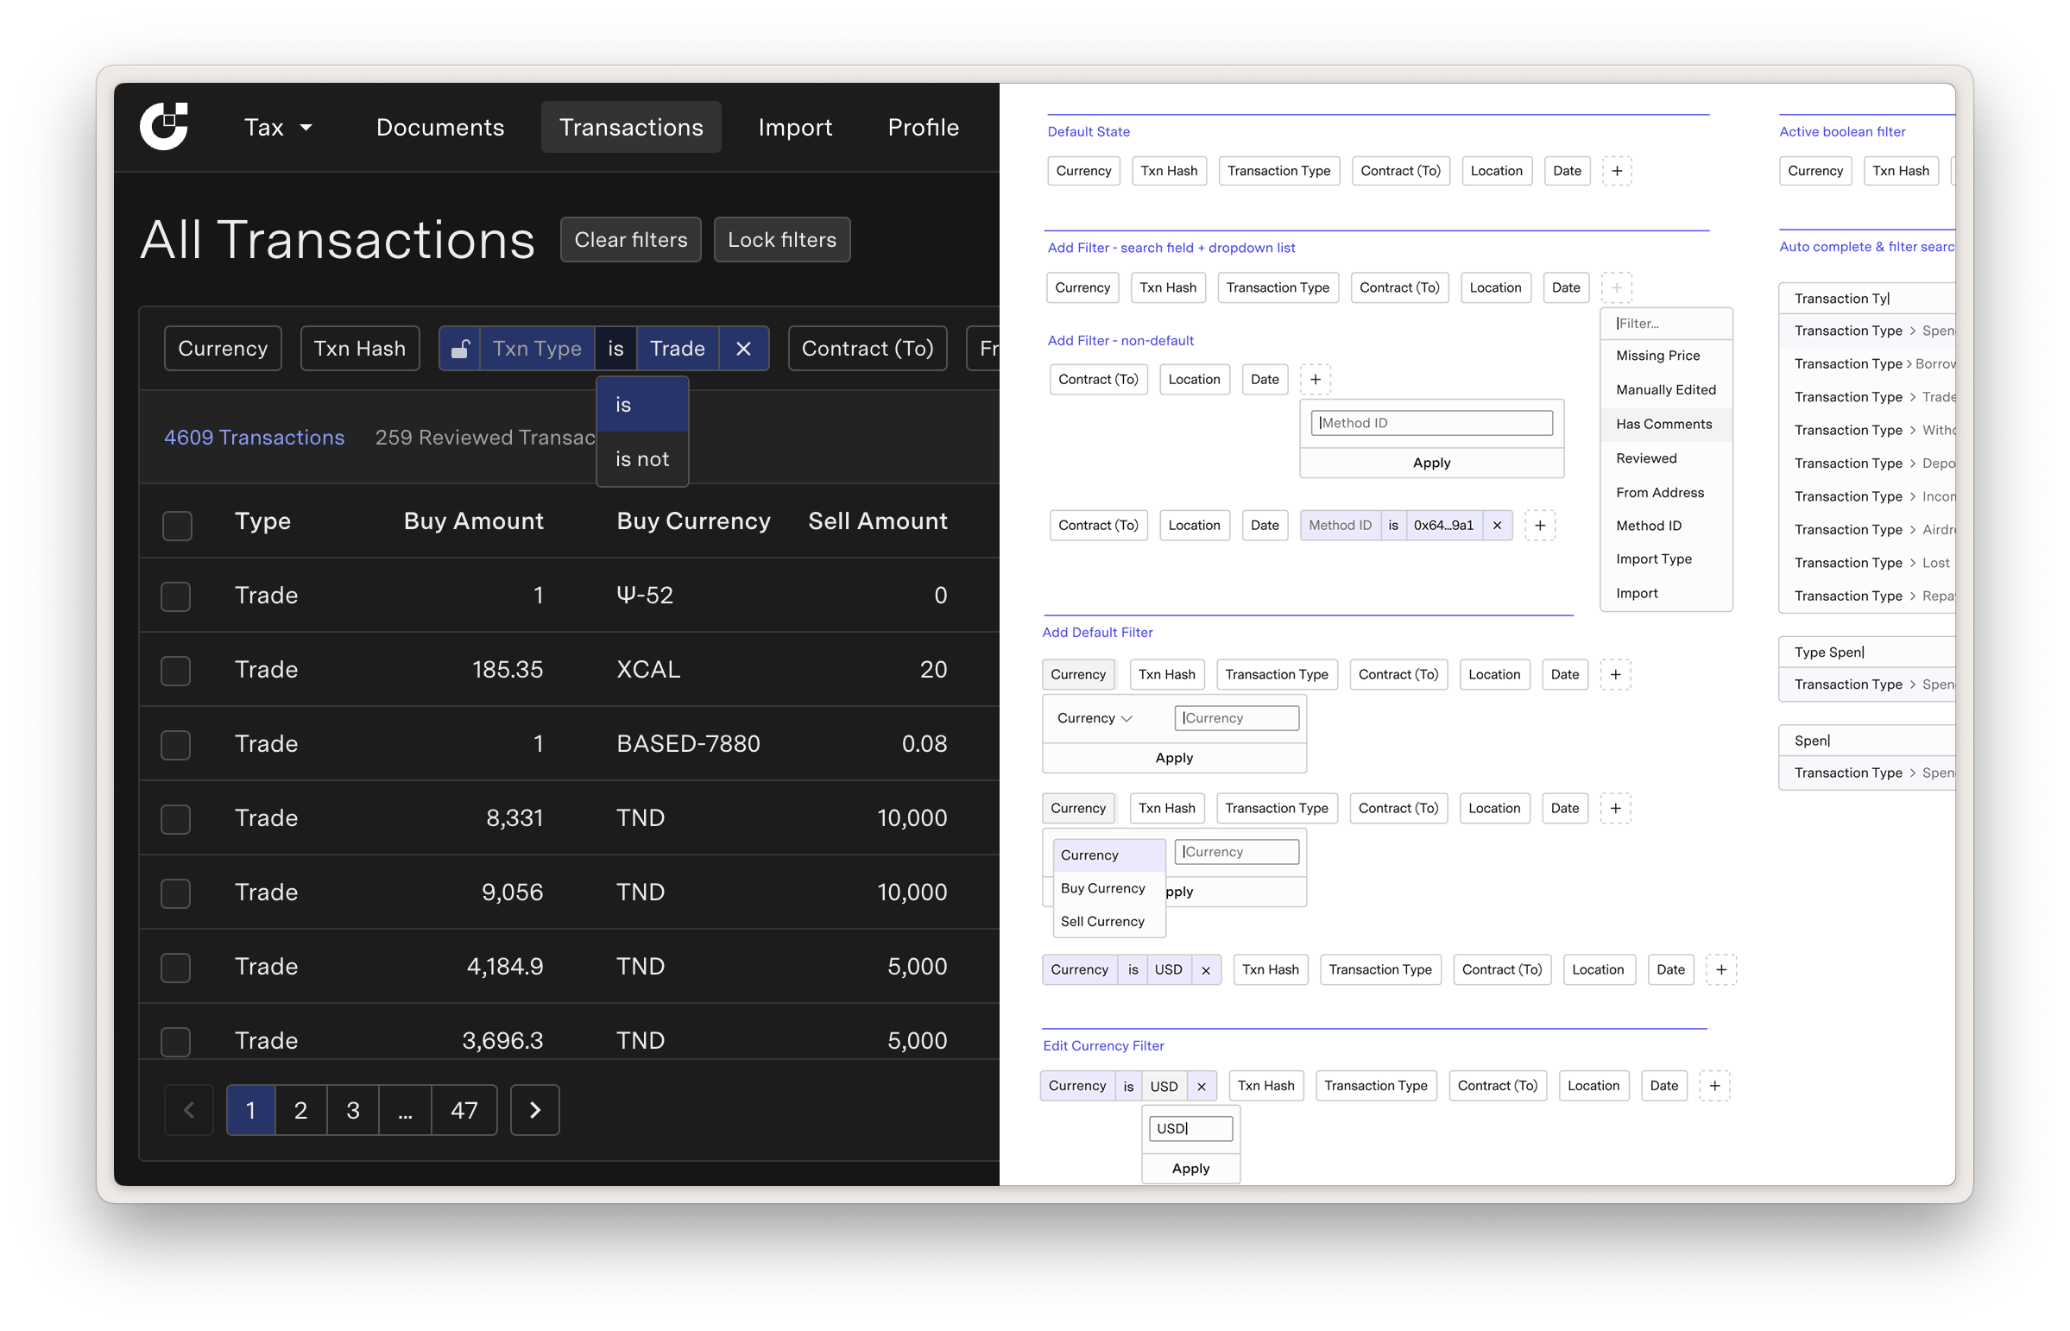Click plus icon in Default State row
Image resolution: width=2070 pixels, height=1331 pixels.
[x=1617, y=171]
